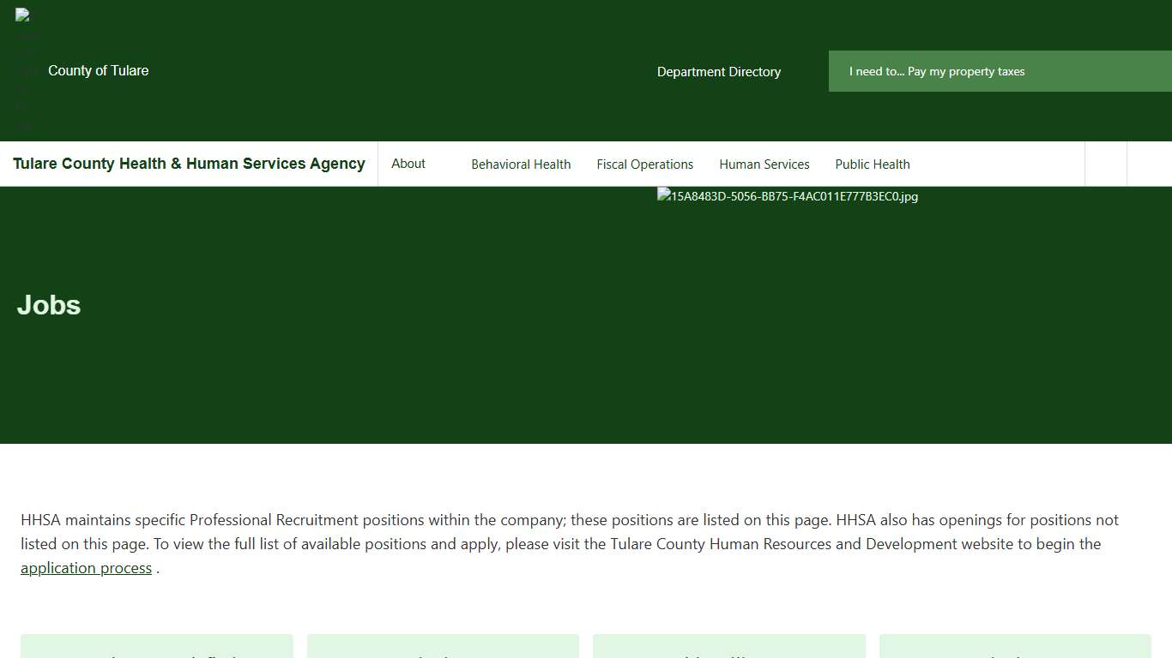Open the Human Services section
The width and height of the screenshot is (1172, 658).
tap(764, 164)
